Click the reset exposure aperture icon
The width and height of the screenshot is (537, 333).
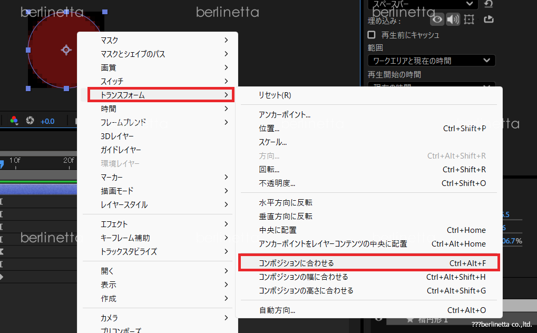coord(30,121)
